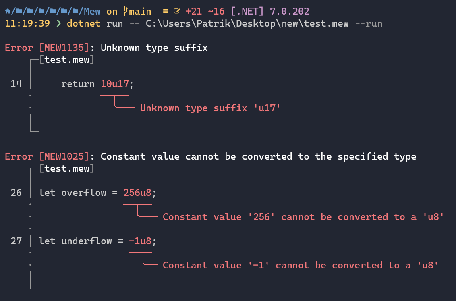Click the git branch icon beside main
This screenshot has width=456, height=301.
(x=125, y=11)
